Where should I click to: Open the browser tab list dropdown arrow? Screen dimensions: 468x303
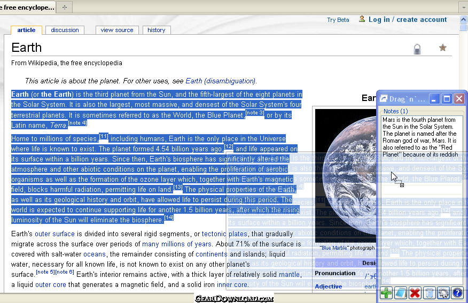coord(463,7)
